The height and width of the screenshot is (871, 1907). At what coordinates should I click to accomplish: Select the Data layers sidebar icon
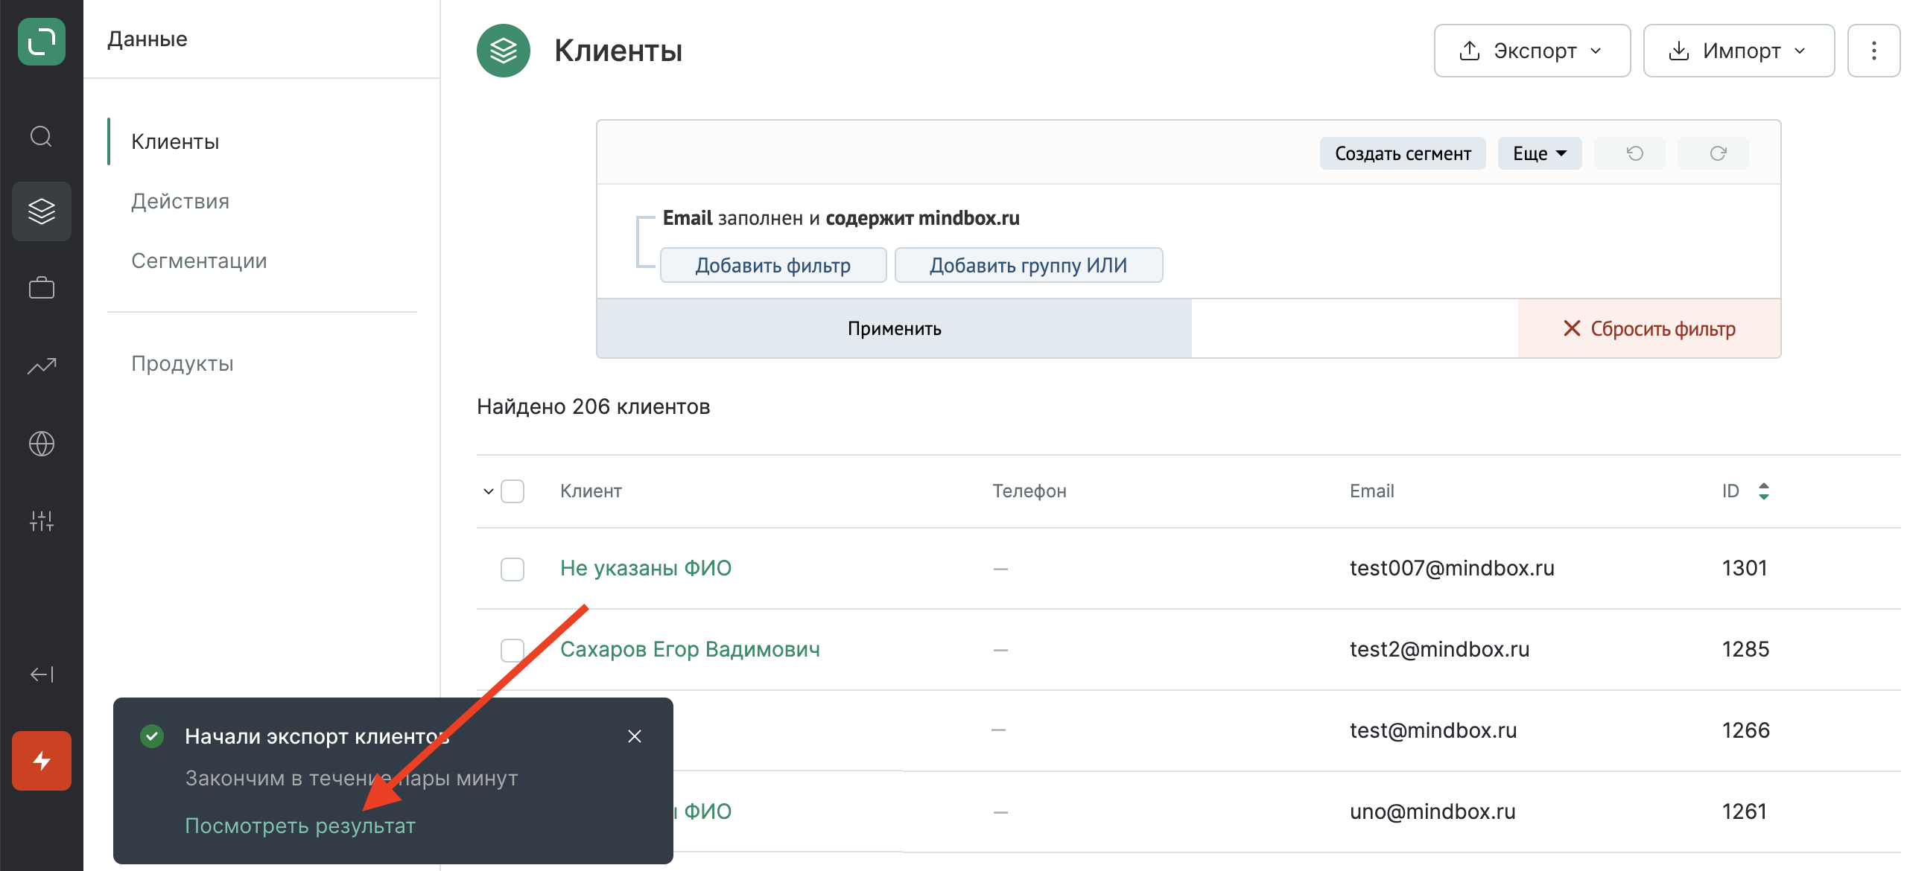click(x=42, y=211)
